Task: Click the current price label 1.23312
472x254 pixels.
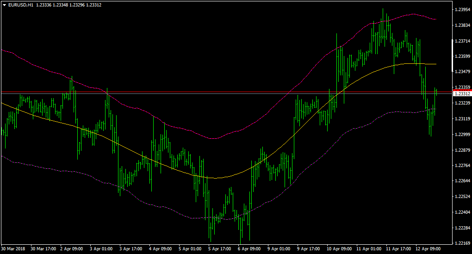Action: 462,94
